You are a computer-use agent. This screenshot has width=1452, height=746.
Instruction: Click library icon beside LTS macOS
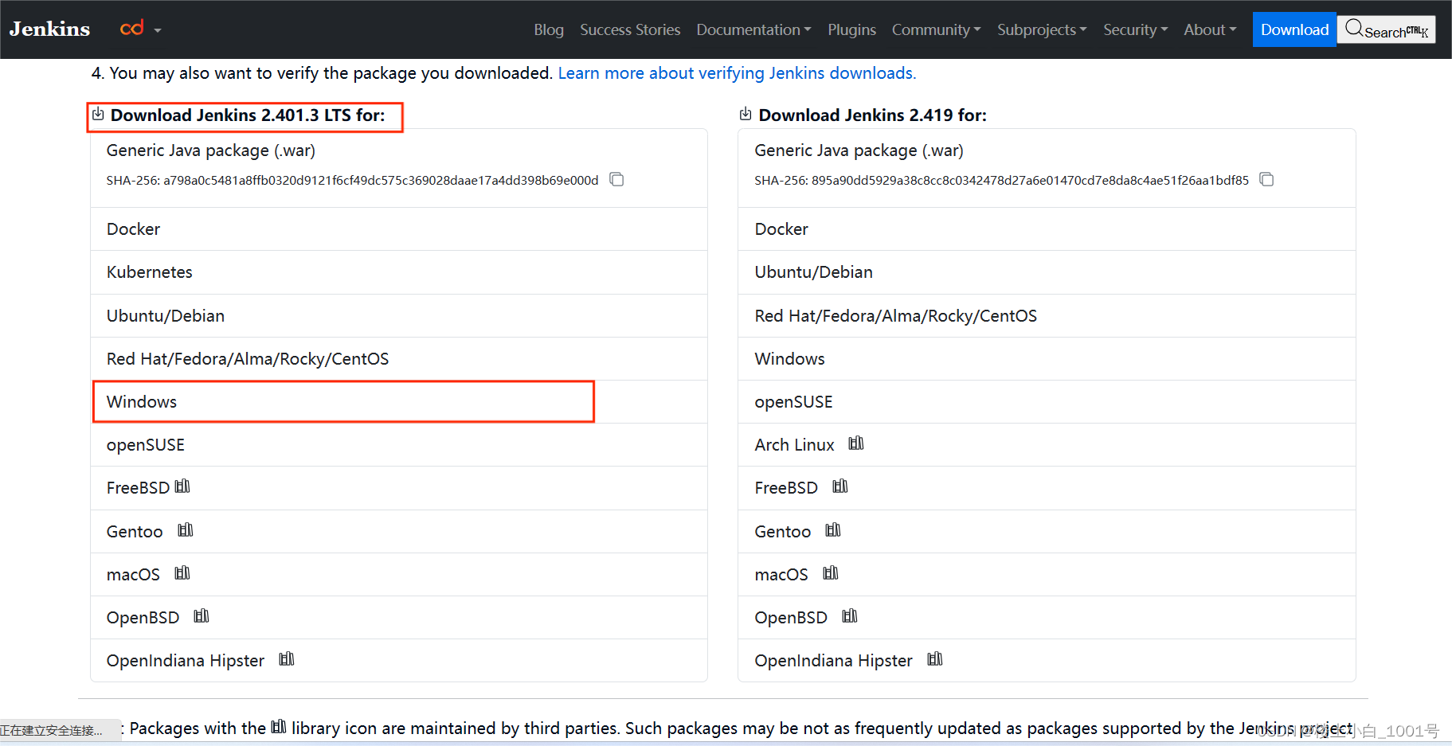[182, 573]
